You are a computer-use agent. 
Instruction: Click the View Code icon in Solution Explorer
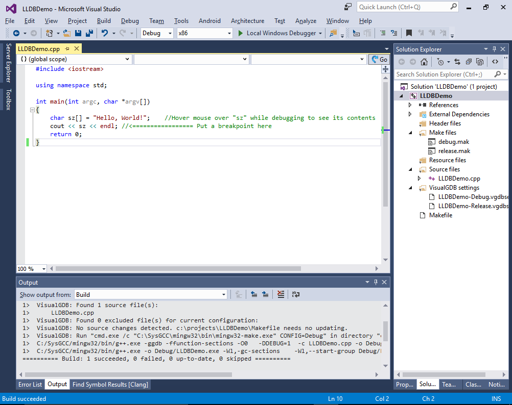pos(495,62)
